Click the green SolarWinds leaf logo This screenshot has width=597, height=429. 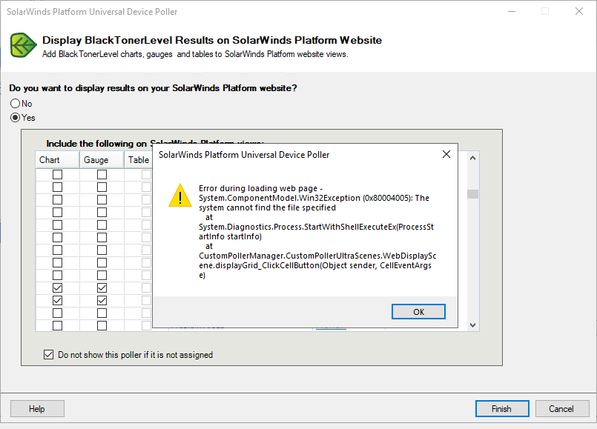click(x=23, y=45)
